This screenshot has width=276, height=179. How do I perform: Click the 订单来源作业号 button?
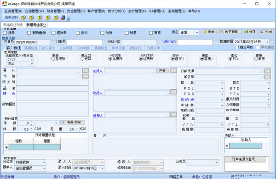tap(245, 159)
